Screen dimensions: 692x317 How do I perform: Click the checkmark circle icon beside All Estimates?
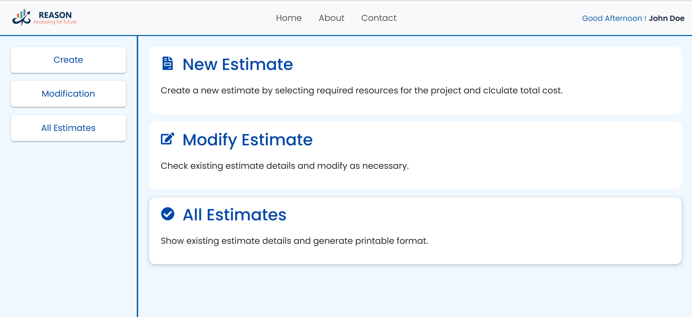point(167,214)
